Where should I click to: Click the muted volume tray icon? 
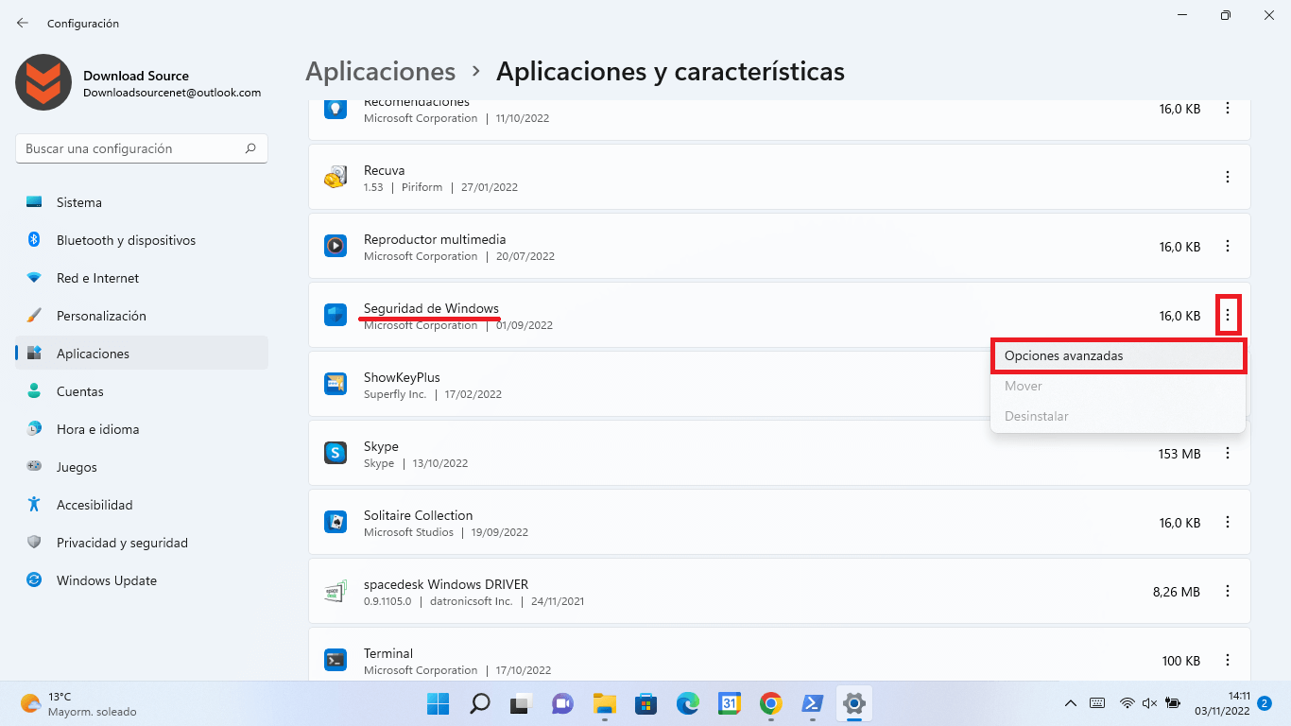[x=1149, y=703]
